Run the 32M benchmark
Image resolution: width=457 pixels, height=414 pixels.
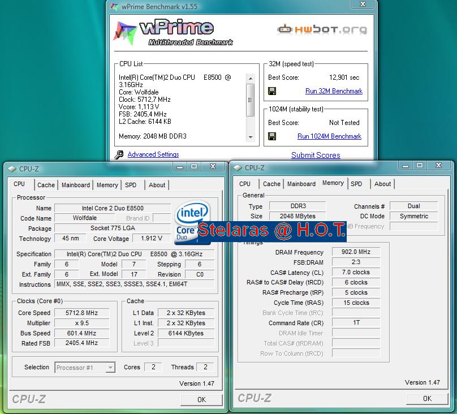334,91
